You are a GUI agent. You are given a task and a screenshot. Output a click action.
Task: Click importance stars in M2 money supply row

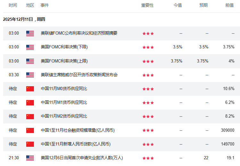148,117
